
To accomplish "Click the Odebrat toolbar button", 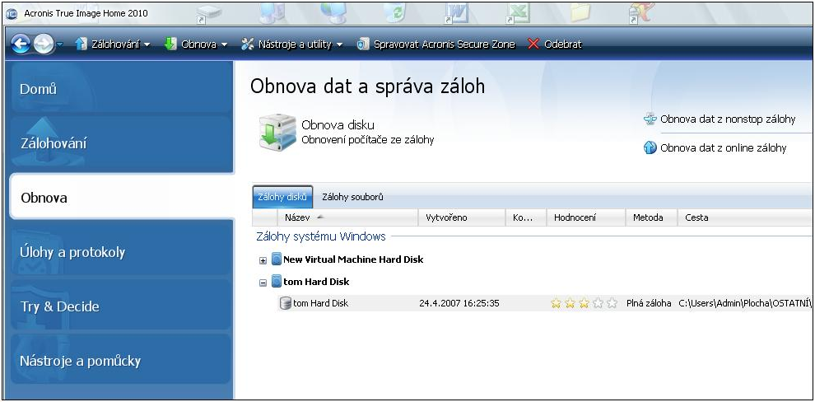I will 554,44.
